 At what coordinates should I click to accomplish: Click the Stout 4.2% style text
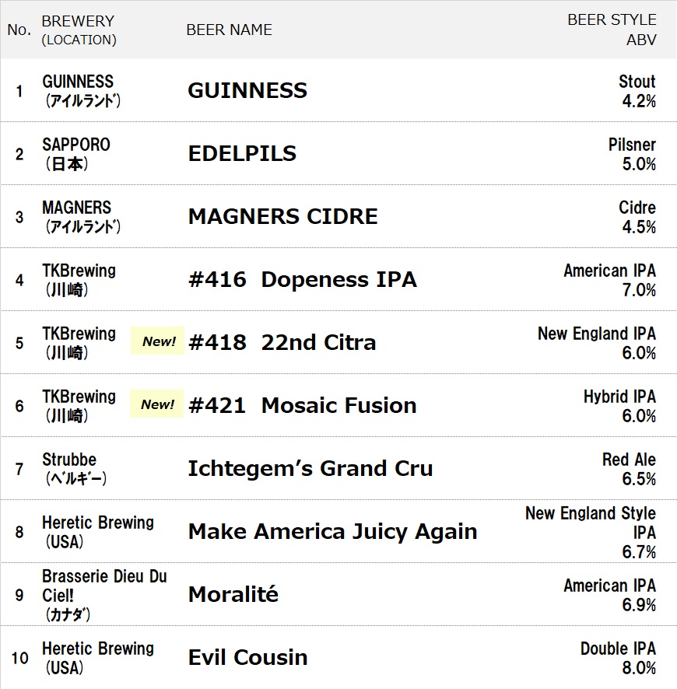tap(637, 91)
